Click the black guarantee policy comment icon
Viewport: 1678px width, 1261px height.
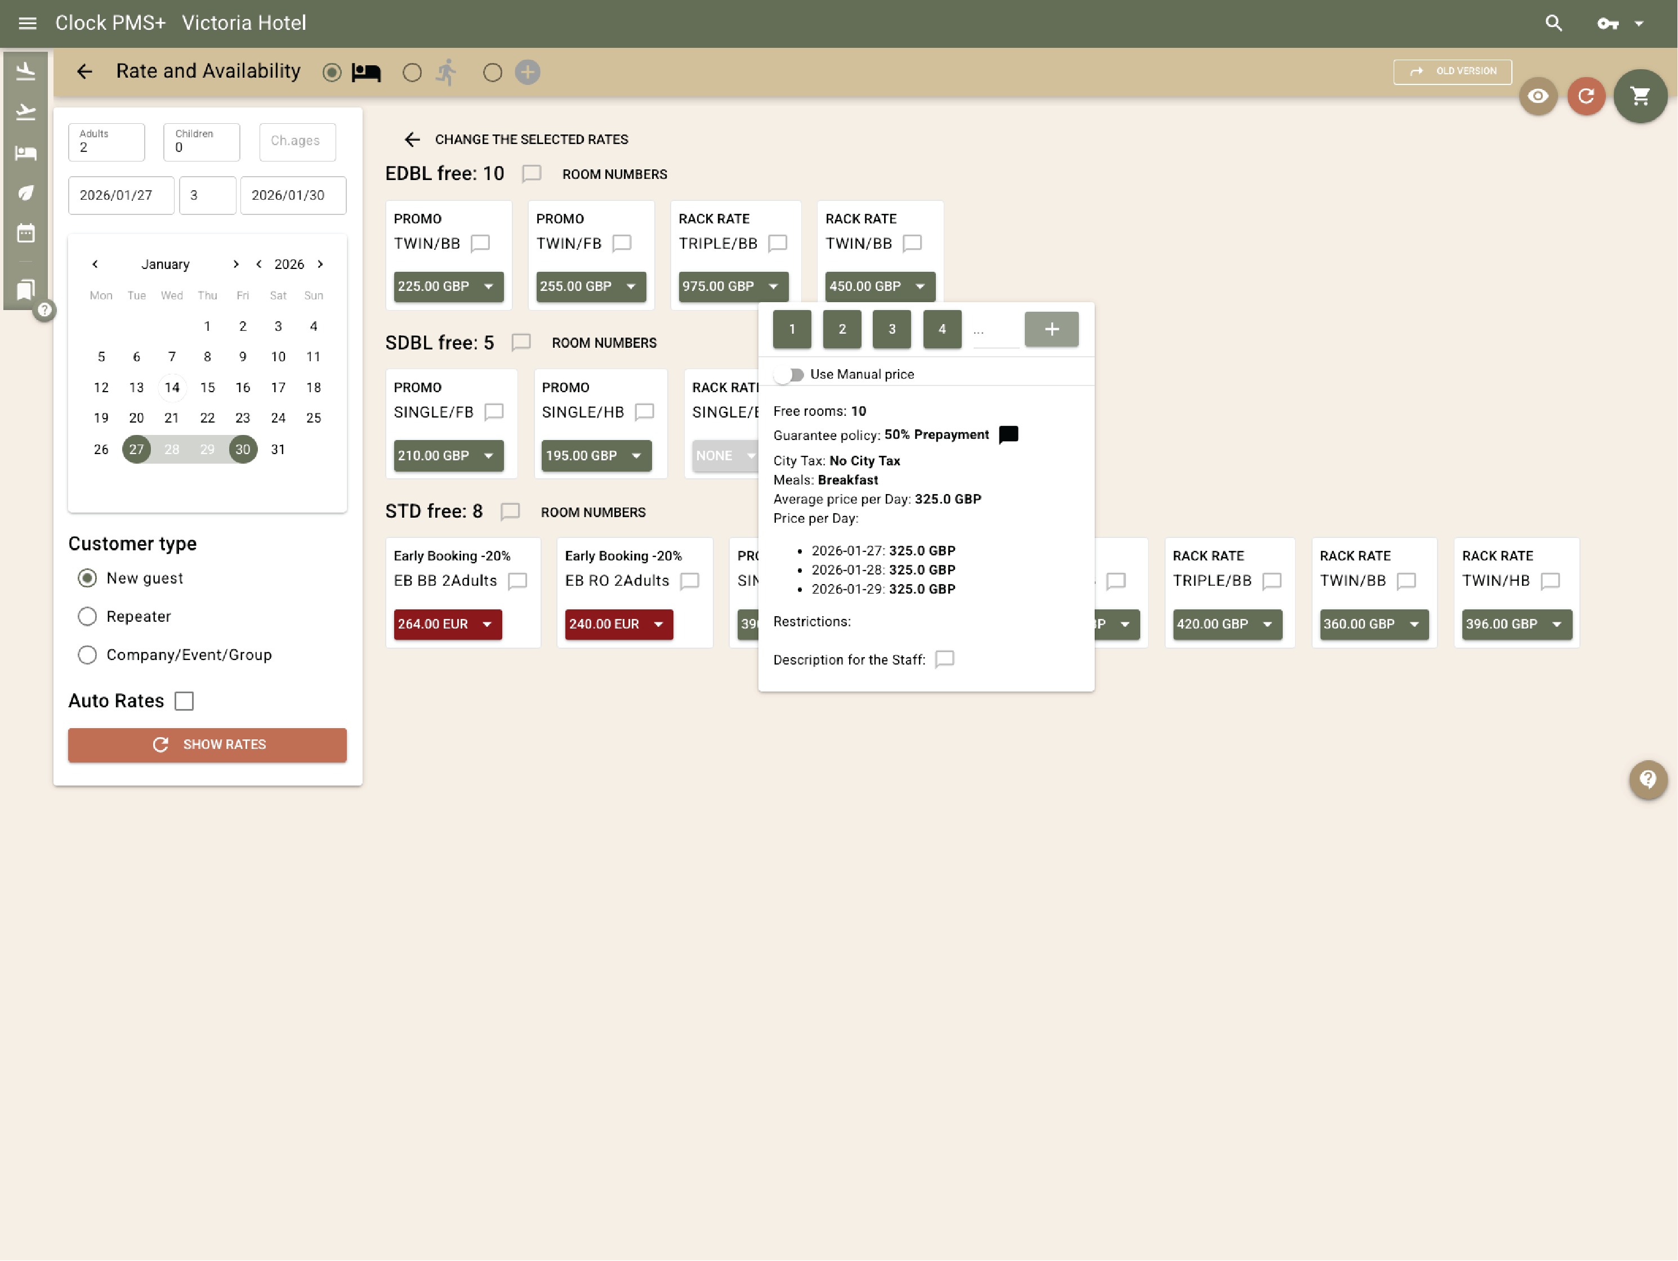[1008, 434]
